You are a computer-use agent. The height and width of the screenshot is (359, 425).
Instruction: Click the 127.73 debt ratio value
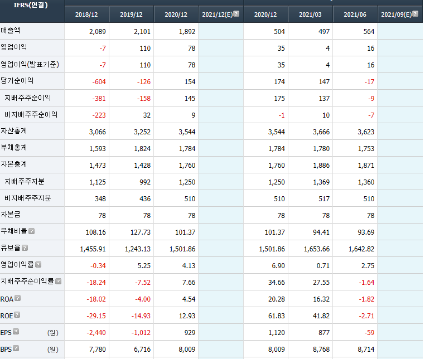tap(141, 232)
